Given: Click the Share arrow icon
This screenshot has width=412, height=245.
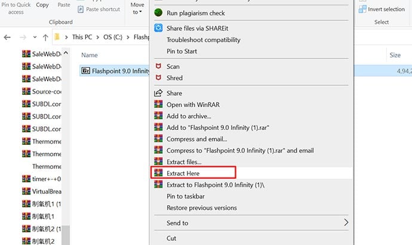Looking at the screenshot, I should click(158, 93).
